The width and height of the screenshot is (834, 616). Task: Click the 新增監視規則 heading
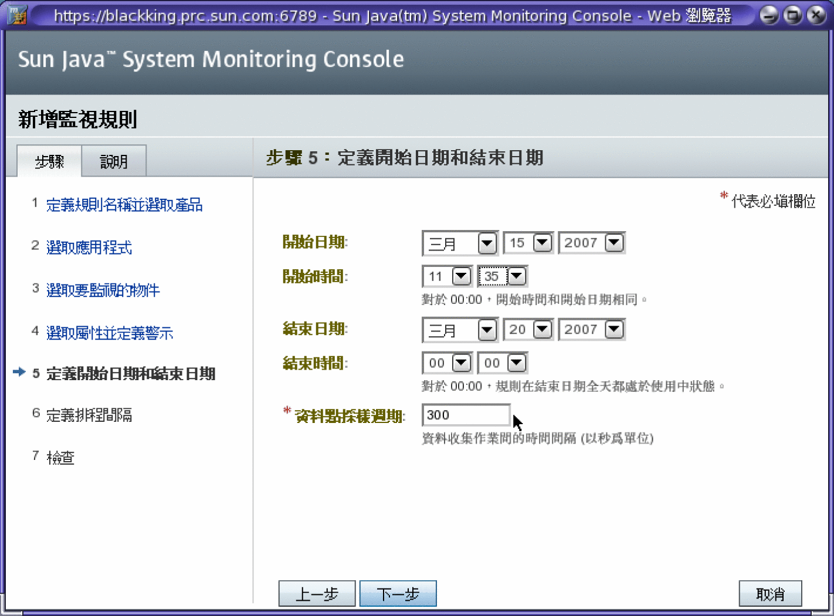coord(77,119)
